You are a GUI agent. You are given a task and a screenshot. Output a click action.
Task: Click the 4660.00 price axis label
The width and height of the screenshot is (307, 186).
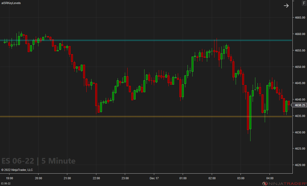click(299, 34)
